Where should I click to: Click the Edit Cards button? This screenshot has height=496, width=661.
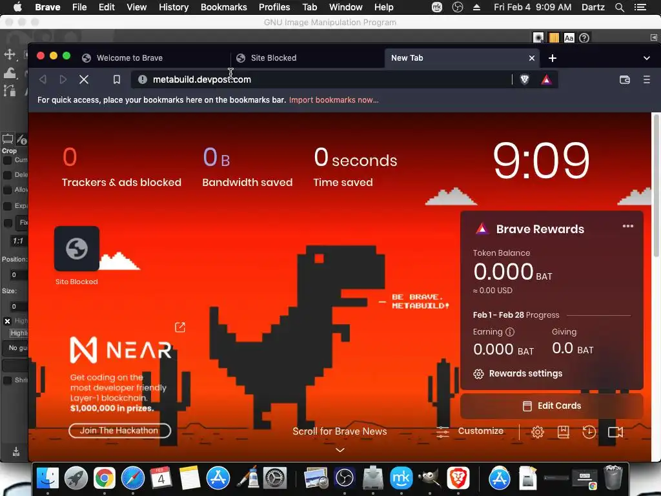[551, 406]
